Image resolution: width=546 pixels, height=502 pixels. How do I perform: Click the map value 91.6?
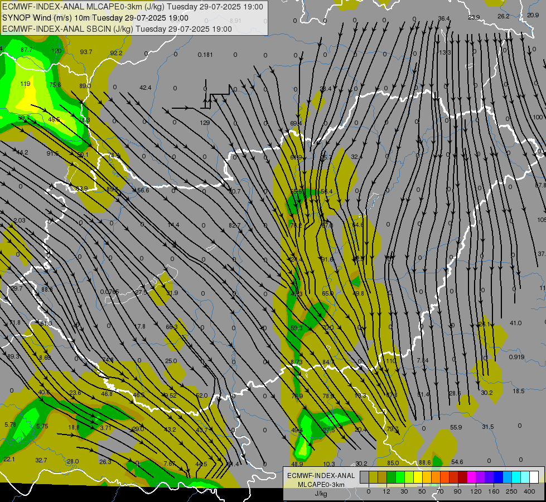[327, 259]
